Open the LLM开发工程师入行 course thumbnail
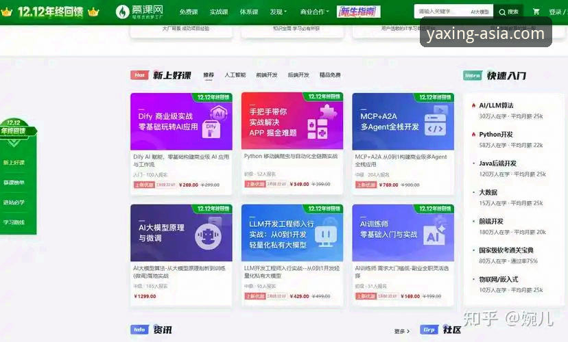 click(x=292, y=233)
